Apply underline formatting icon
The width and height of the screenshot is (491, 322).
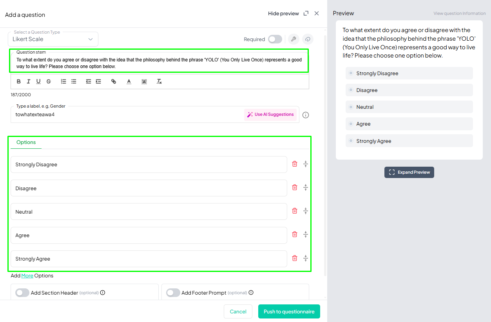coord(38,81)
